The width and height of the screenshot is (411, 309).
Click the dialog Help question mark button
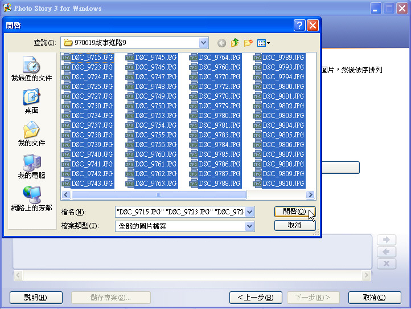coord(299,25)
